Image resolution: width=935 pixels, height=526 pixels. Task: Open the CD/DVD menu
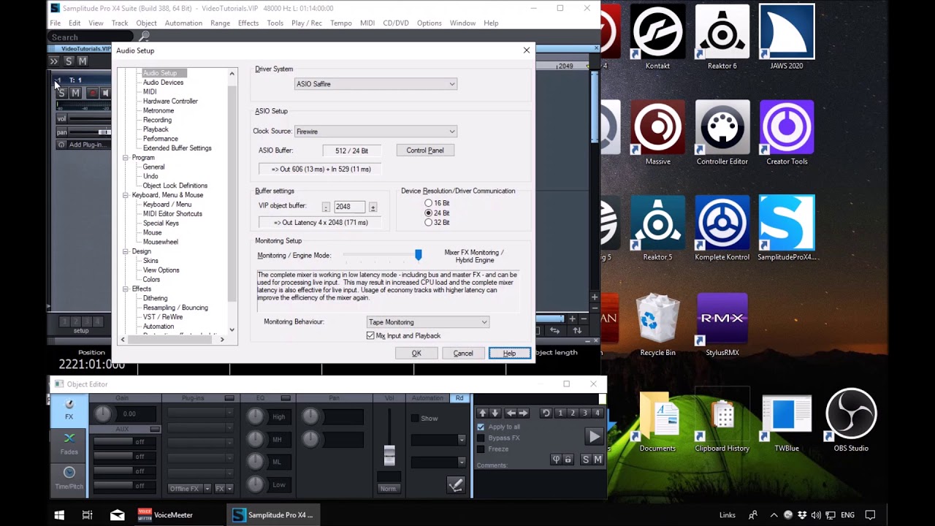point(396,23)
